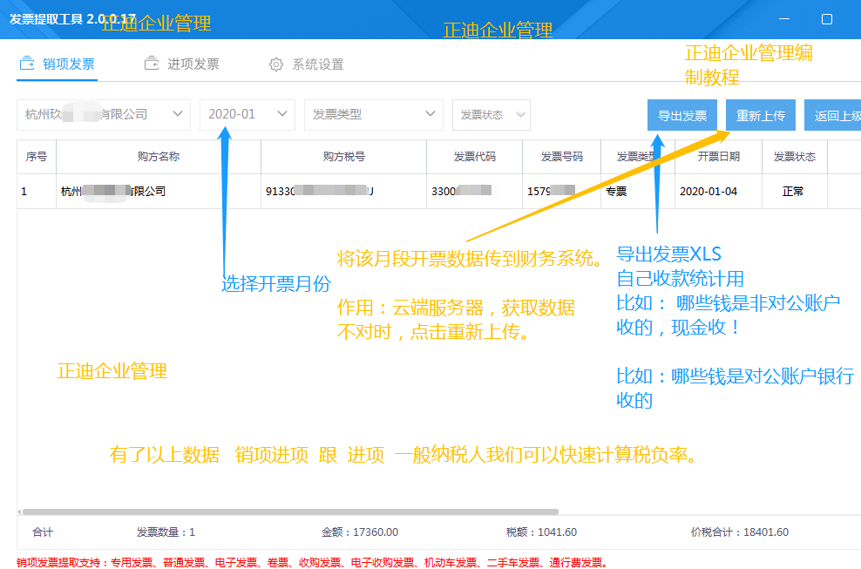Click the 发票代码 column header
The width and height of the screenshot is (861, 569).
coord(474,157)
